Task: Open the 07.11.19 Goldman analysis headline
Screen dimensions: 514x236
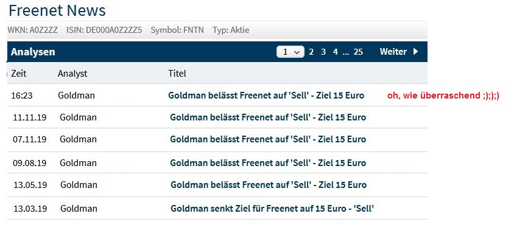Action: point(268,139)
